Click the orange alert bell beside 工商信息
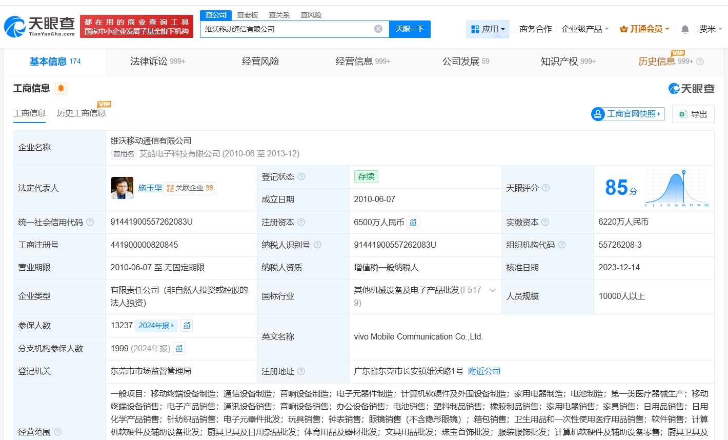 coord(61,88)
